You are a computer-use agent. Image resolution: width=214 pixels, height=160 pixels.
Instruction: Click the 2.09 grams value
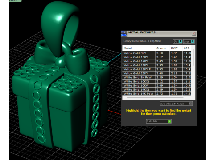click(160, 85)
